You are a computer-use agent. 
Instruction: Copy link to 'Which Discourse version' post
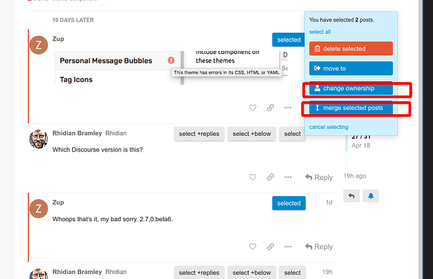[270, 177]
